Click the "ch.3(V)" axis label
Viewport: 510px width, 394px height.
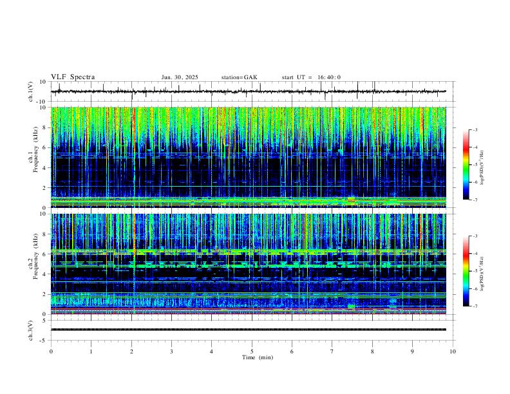[31, 331]
